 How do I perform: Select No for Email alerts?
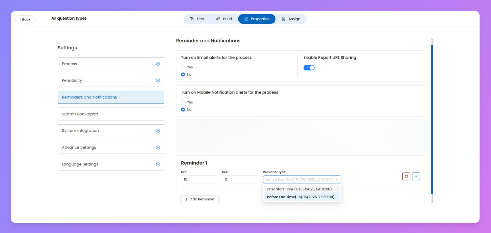183,74
